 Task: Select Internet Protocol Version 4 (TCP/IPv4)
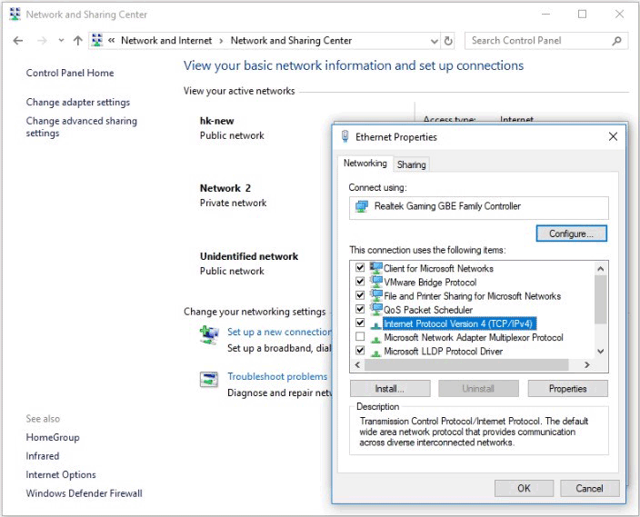click(x=460, y=323)
